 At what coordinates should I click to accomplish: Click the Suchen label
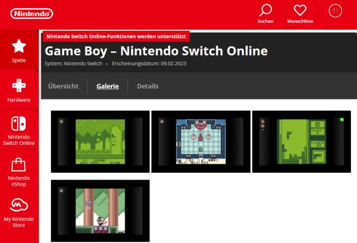265,21
